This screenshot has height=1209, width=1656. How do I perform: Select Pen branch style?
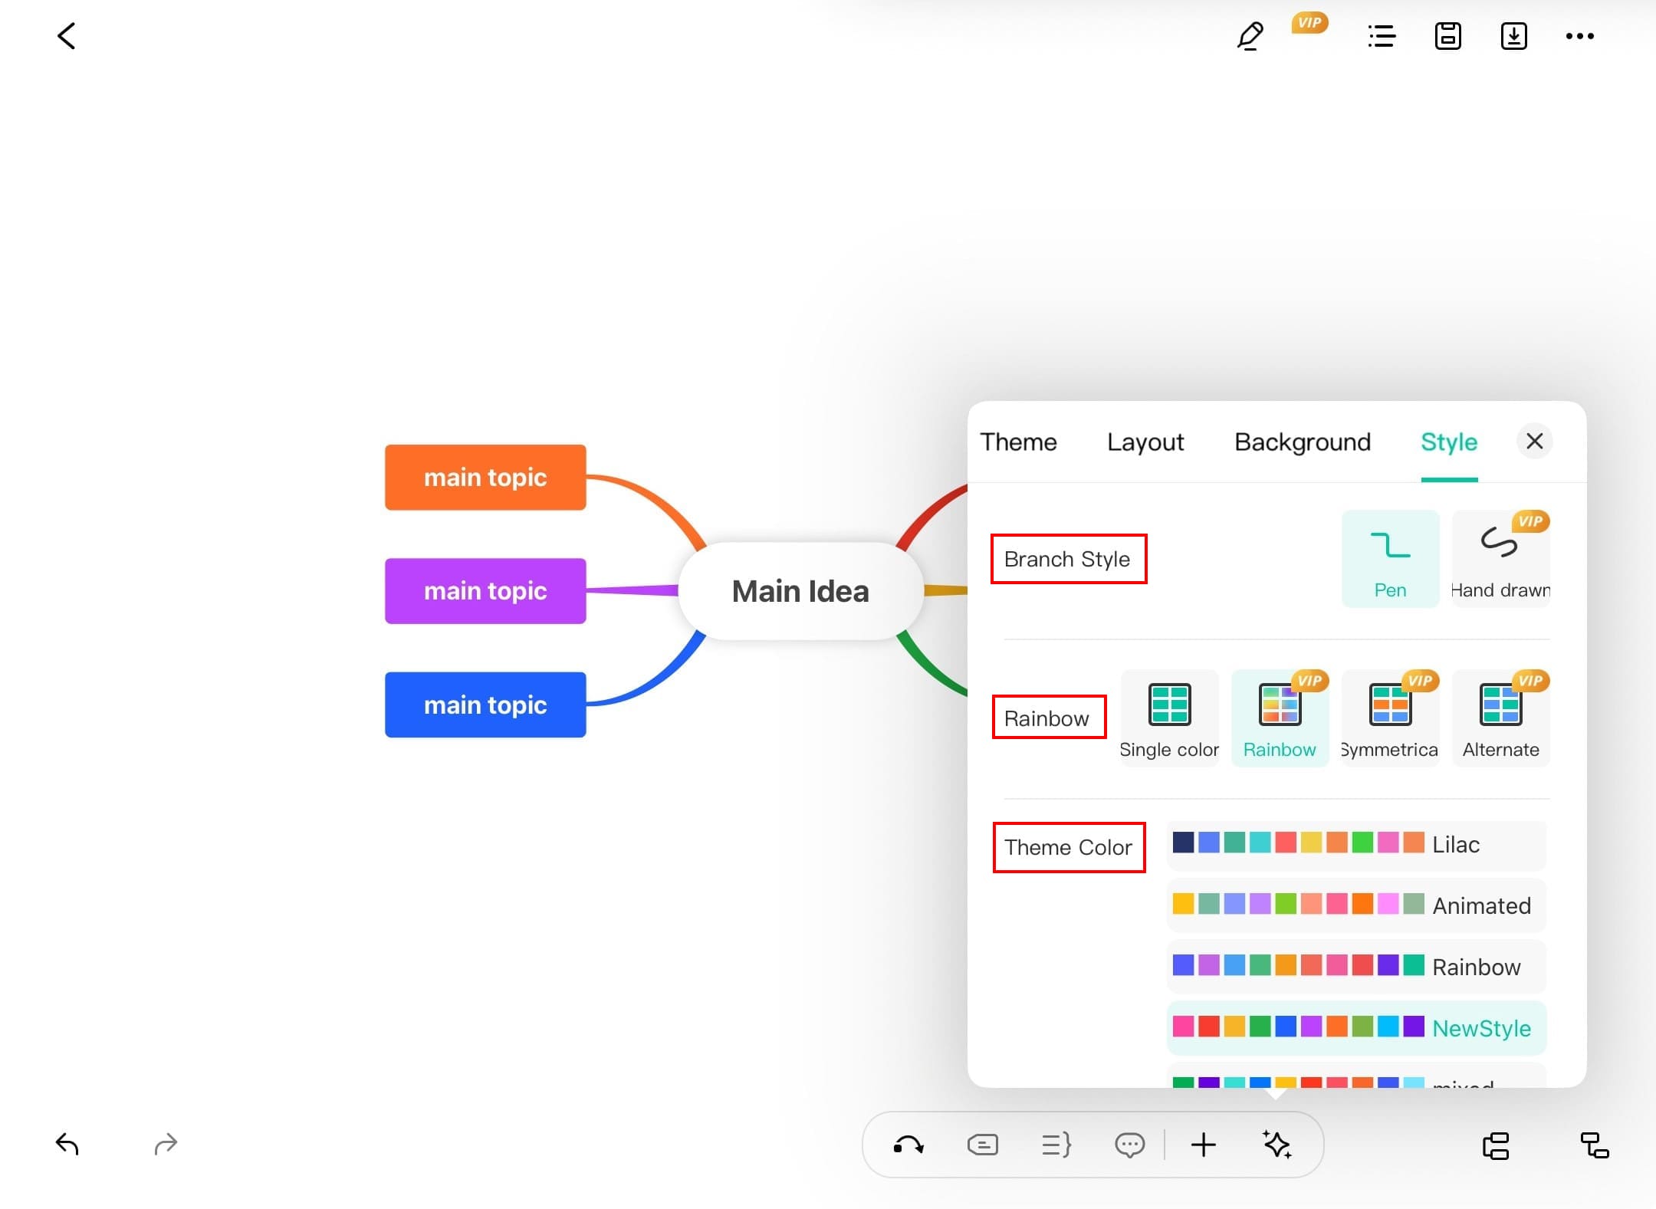pos(1390,559)
